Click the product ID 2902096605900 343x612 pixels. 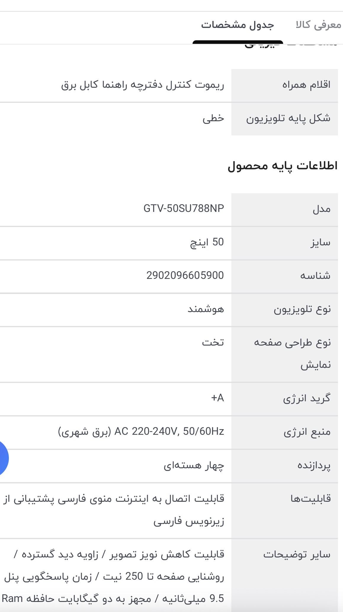pyautogui.click(x=185, y=276)
